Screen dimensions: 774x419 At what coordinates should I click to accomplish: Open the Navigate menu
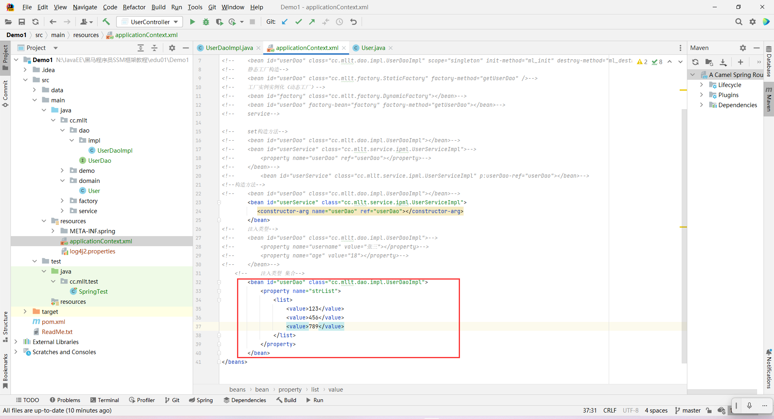85,7
